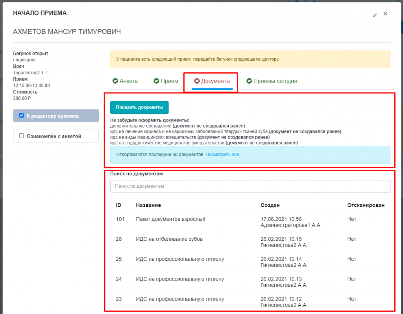Image resolution: width=403 pixels, height=314 pixels.
Task: Click the ID 26 cell
Action: (118, 239)
